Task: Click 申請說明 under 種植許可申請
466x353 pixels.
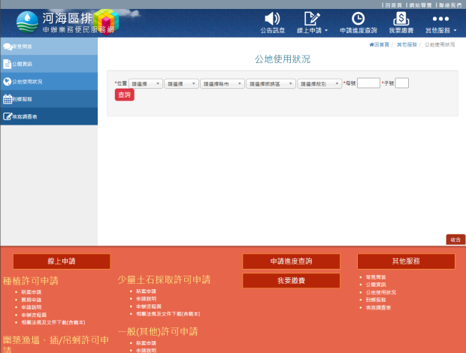Action: (x=32, y=307)
